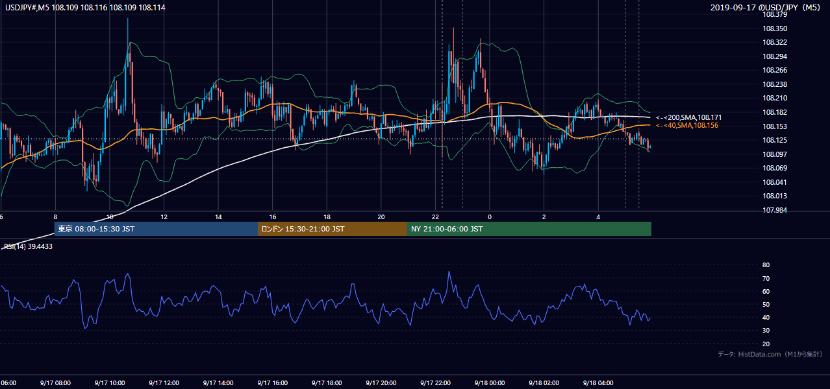Image resolution: width=830 pixels, height=389 pixels.
Task: Click the '9/17 14:00' date axis label
Action: (x=218, y=383)
